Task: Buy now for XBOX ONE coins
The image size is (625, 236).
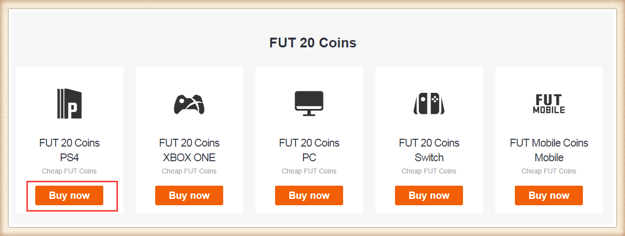Action: 189,195
